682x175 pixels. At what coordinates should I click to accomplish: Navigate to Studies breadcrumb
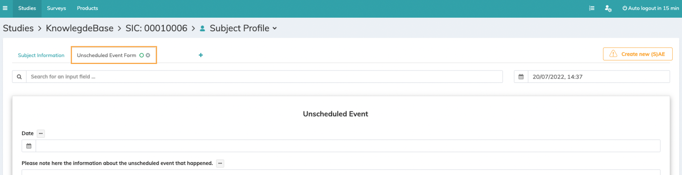coord(18,28)
